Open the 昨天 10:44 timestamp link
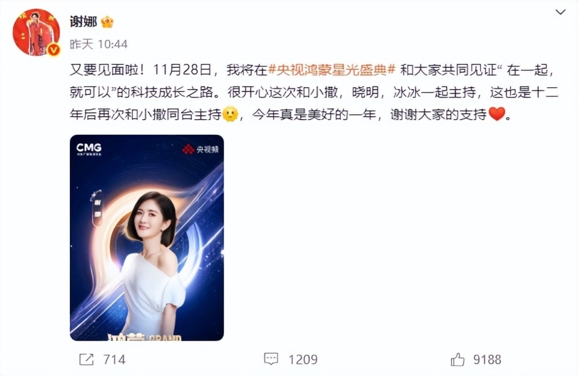Image resolution: width=578 pixels, height=376 pixels. [x=99, y=44]
